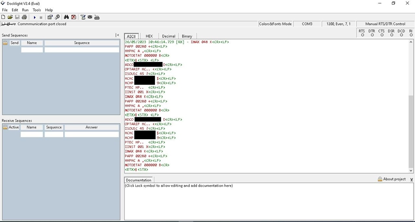415x222 pixels.
Task: Click the empty Answer cell in Receive Sequences
Action: (91, 134)
